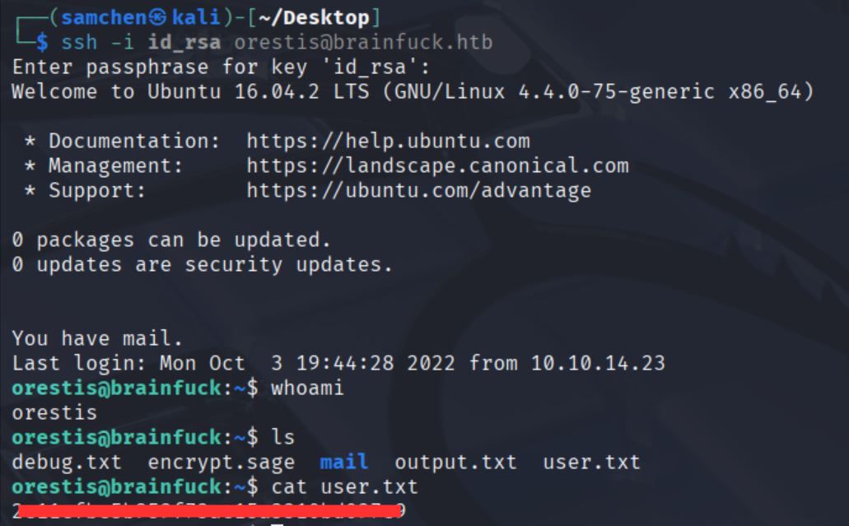Click orestis@brainfuck.htb in the ssh command
Image resolution: width=849 pixels, height=526 pixels.
(x=364, y=42)
